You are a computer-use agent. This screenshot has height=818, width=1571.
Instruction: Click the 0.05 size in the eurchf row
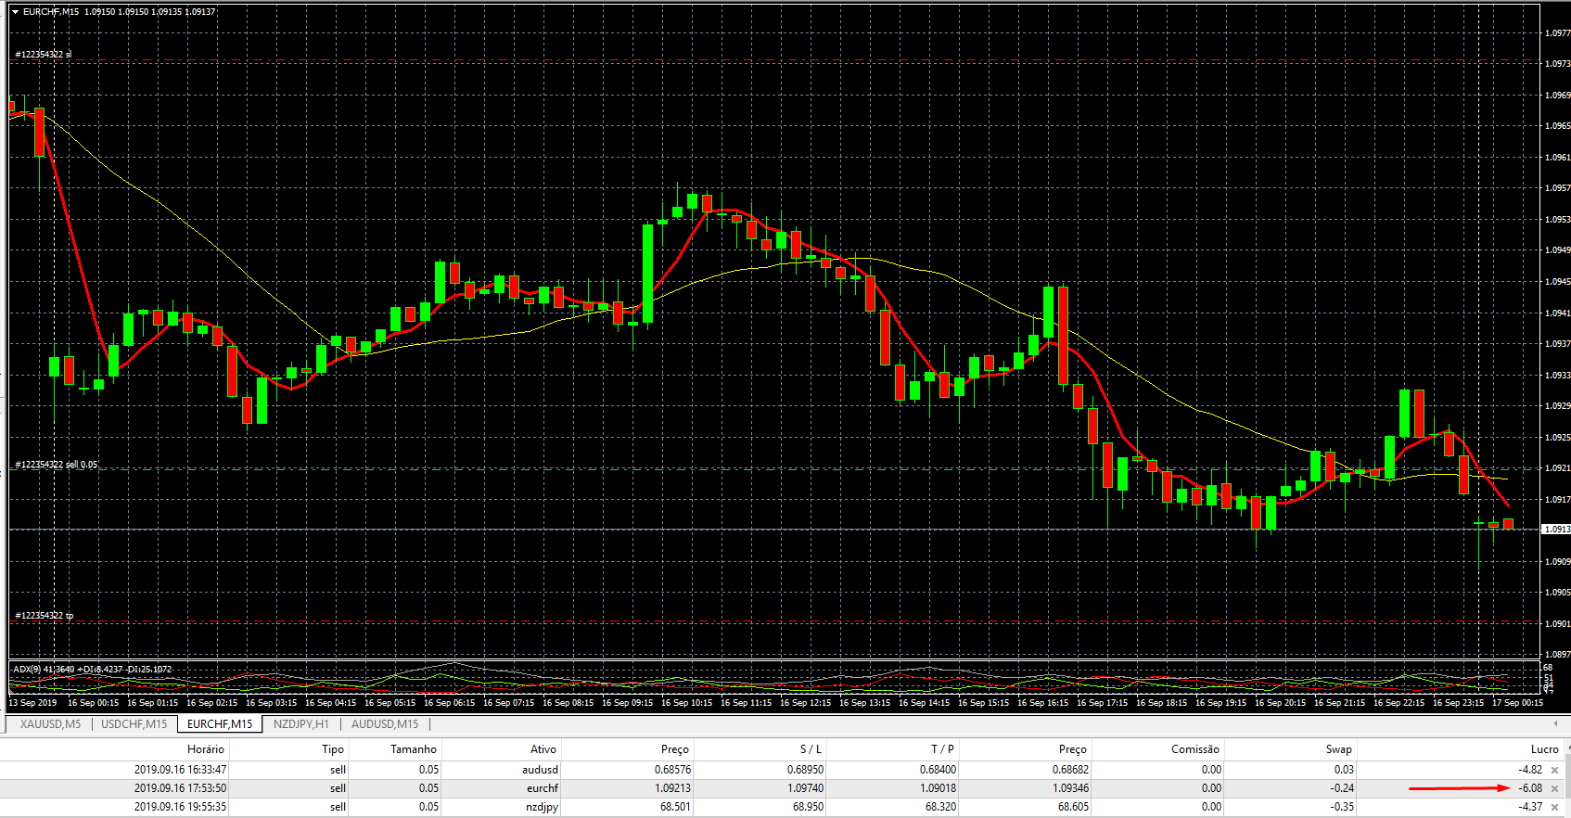click(x=428, y=788)
